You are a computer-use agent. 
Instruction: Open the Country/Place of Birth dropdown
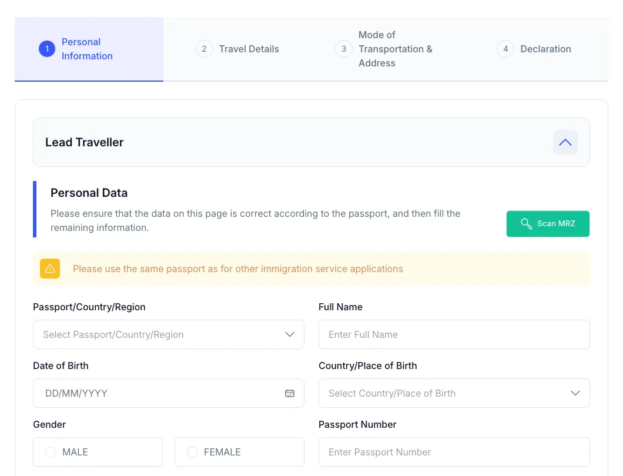coord(454,393)
